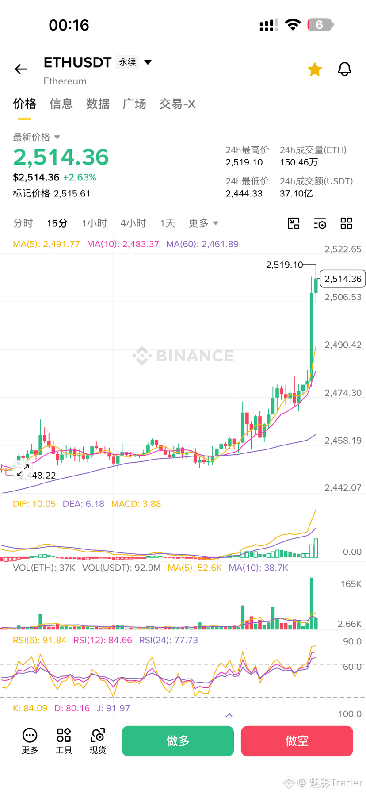
Task: Tap the chart high marker 2,519.10
Action: point(284,265)
